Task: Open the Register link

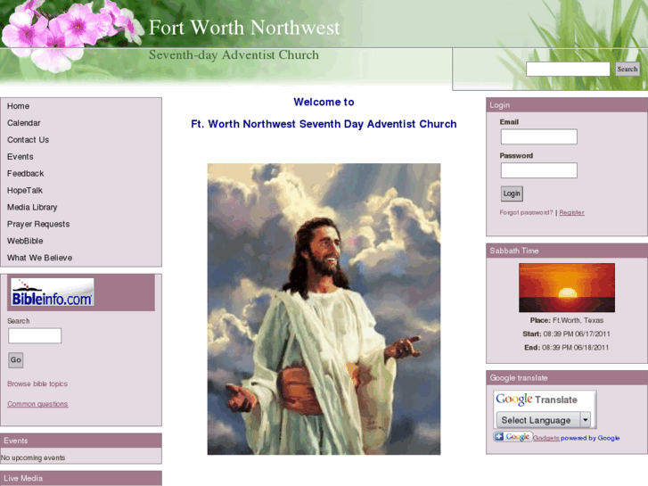Action: click(x=571, y=212)
